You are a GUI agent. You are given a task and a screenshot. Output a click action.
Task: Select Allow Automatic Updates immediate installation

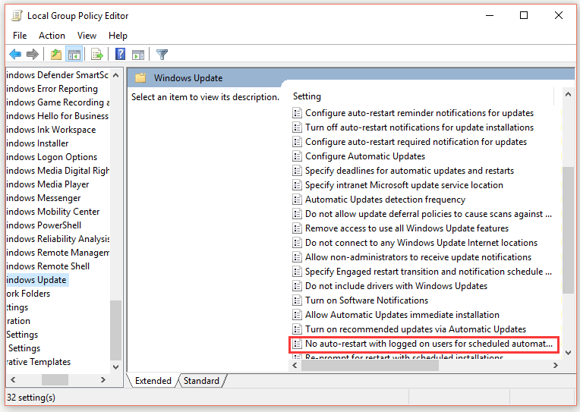pos(402,315)
